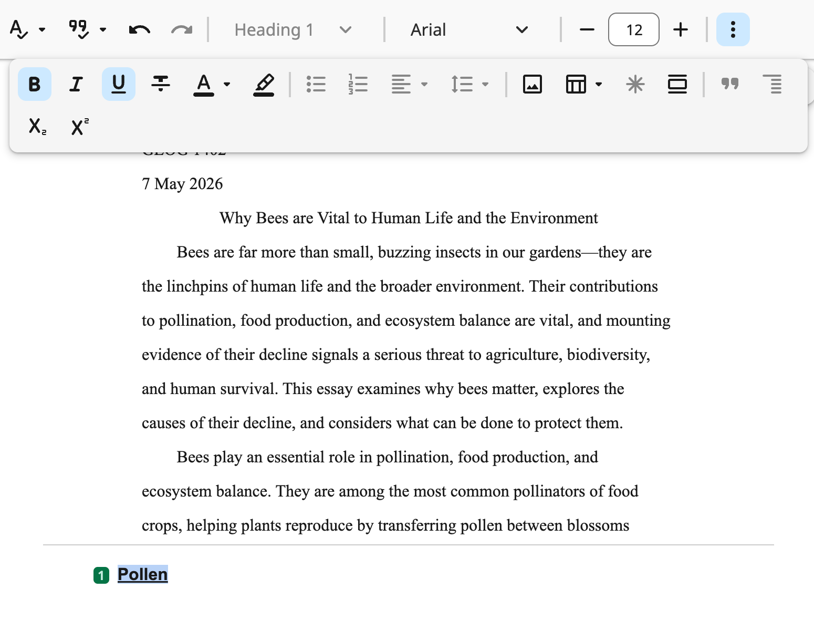The height and width of the screenshot is (620, 814).
Task: Toggle bold formatting off
Action: [35, 84]
